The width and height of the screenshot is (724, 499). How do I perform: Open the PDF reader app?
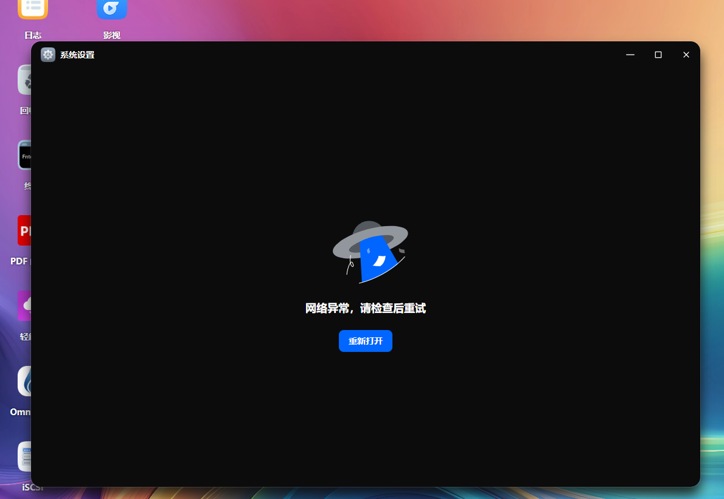24,230
